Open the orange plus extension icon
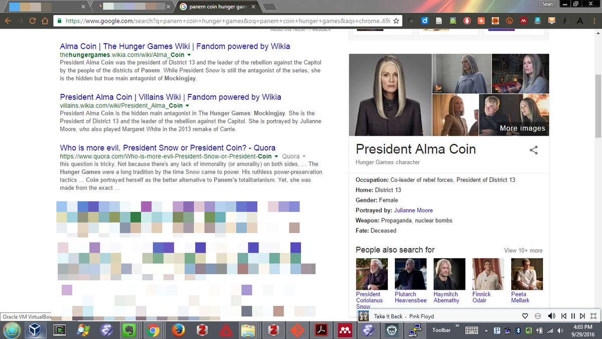This screenshot has width=602, height=339. tap(481, 21)
